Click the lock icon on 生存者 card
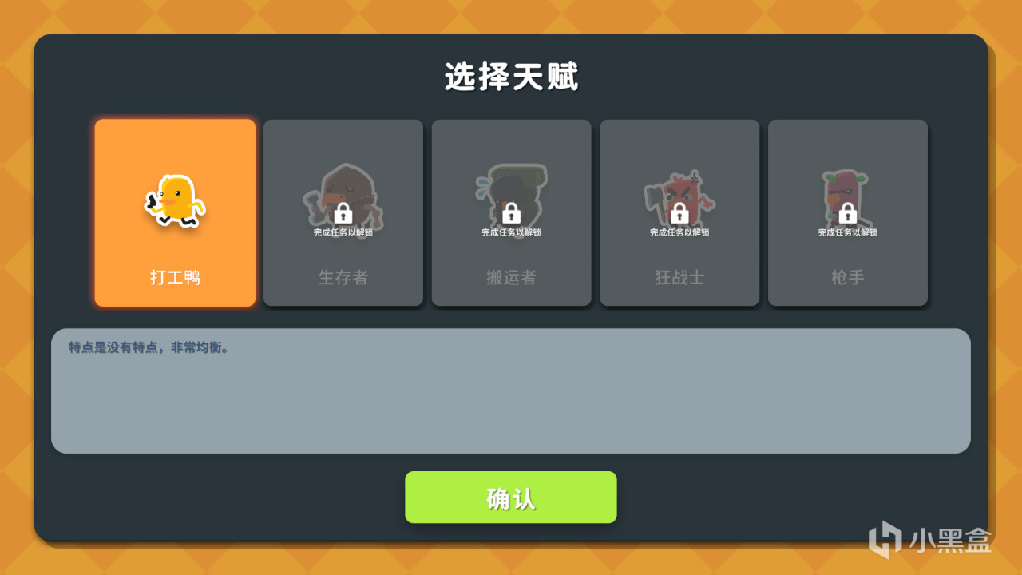 (343, 213)
